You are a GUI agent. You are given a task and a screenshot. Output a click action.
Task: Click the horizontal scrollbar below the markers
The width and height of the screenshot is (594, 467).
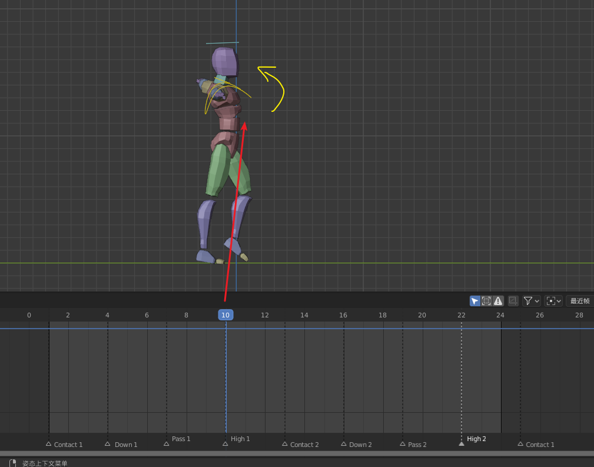point(297,453)
